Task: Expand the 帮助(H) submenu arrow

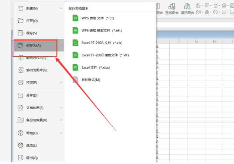Action: pyautogui.click(x=61, y=133)
